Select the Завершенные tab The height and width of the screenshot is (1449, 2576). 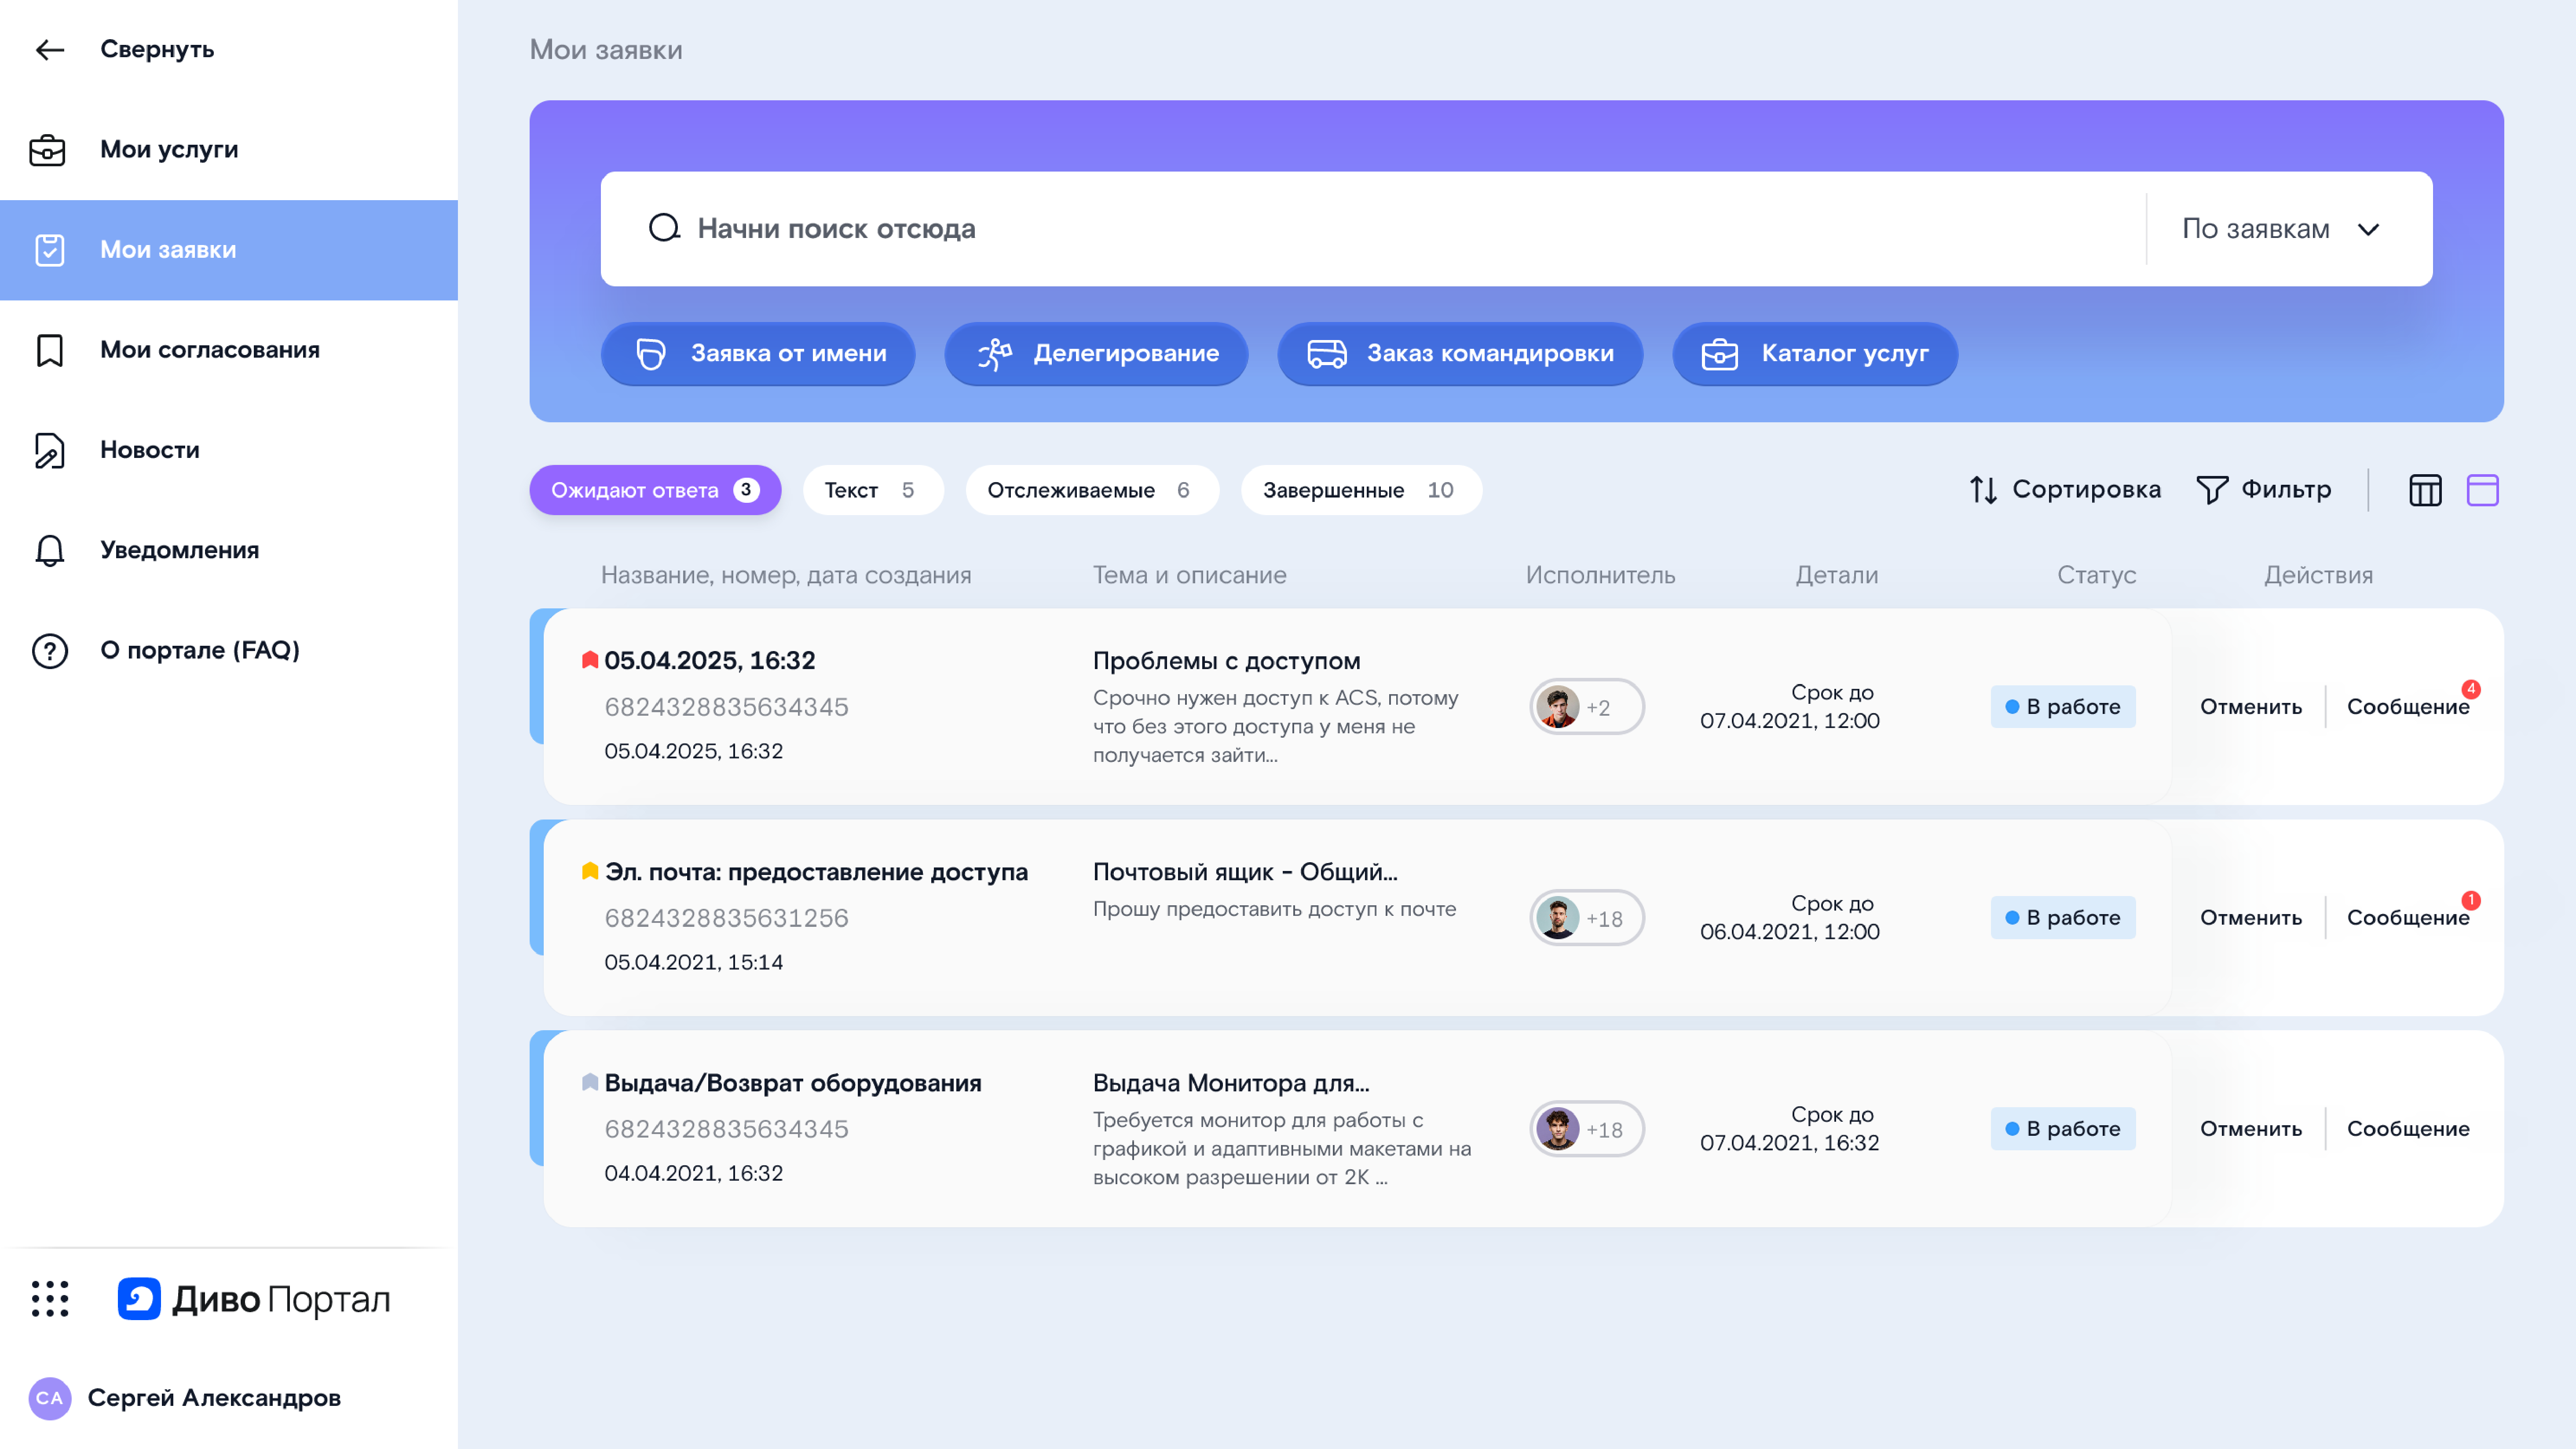pos(1361,490)
